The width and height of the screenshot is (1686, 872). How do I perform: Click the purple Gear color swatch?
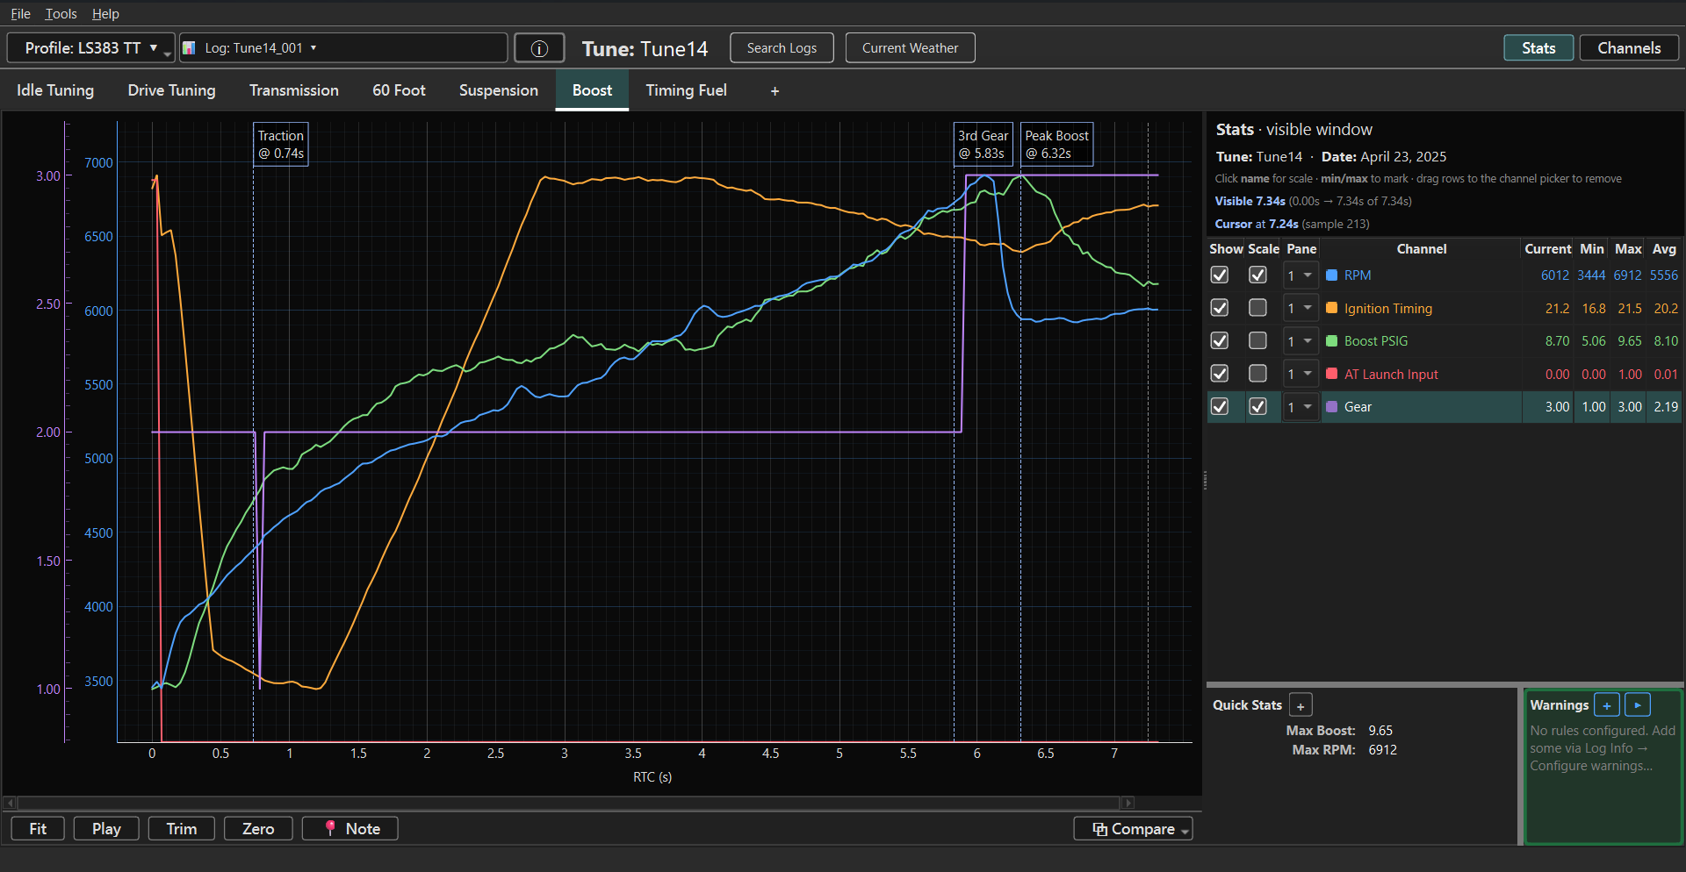coord(1331,407)
